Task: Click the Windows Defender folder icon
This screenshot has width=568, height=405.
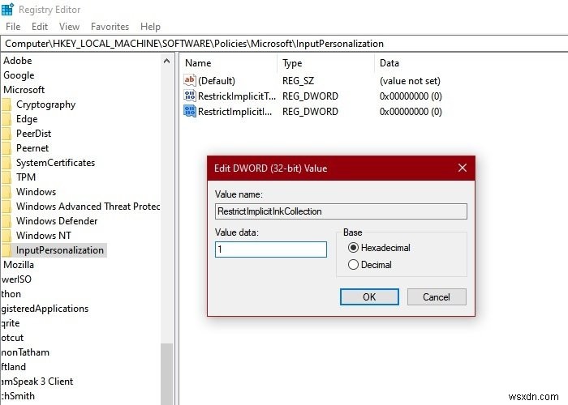Action: coord(6,221)
